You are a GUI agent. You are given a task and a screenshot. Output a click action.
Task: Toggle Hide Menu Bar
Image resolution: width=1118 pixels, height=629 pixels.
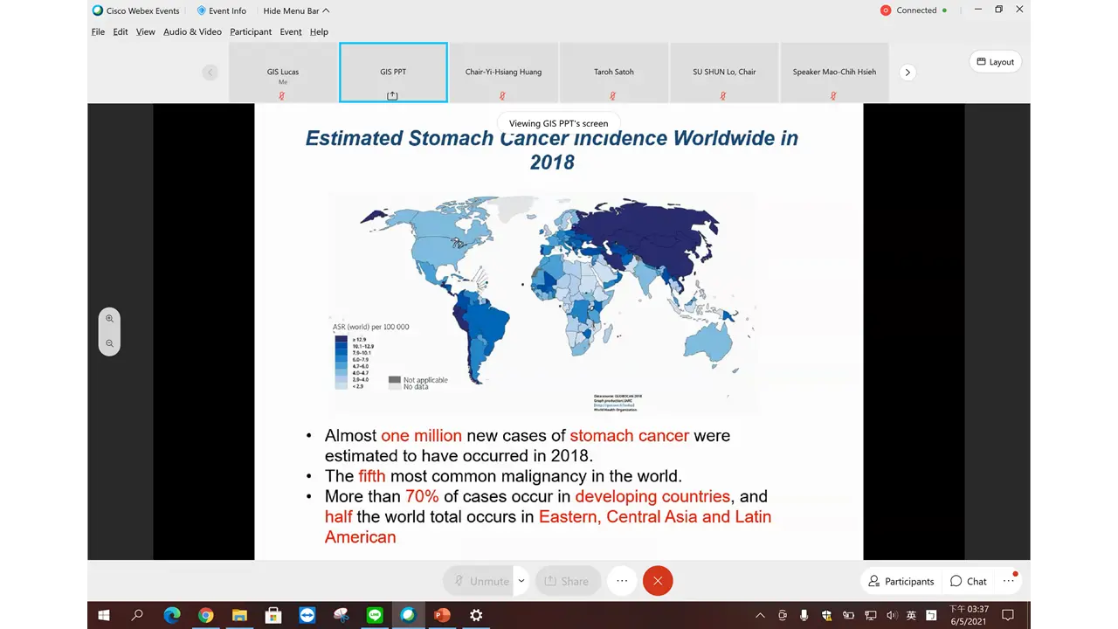[296, 10]
